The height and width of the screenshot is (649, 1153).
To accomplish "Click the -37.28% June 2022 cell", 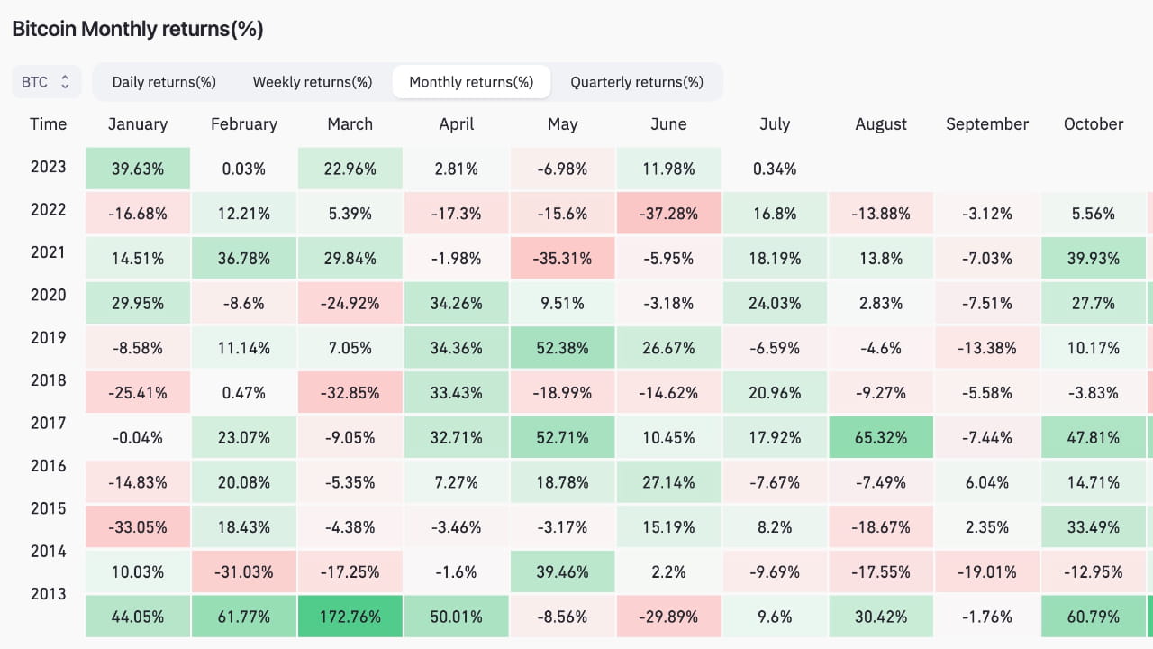I will pos(668,213).
